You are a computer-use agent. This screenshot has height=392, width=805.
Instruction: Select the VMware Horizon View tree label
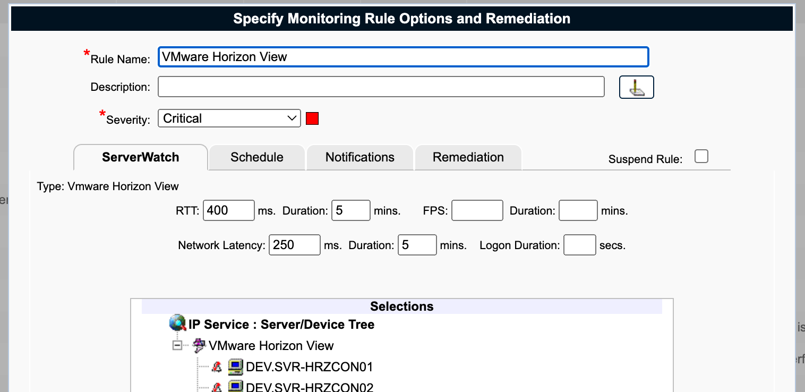[271, 346]
